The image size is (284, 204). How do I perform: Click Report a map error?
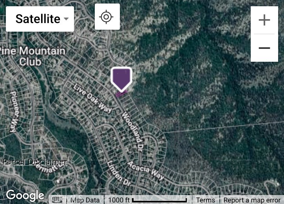(252, 200)
